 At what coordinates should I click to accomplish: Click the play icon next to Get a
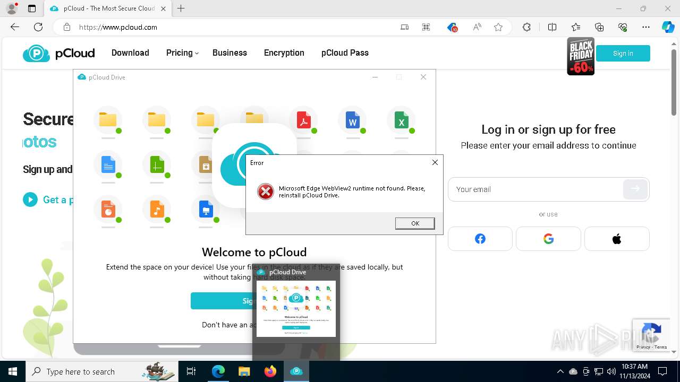pyautogui.click(x=30, y=199)
